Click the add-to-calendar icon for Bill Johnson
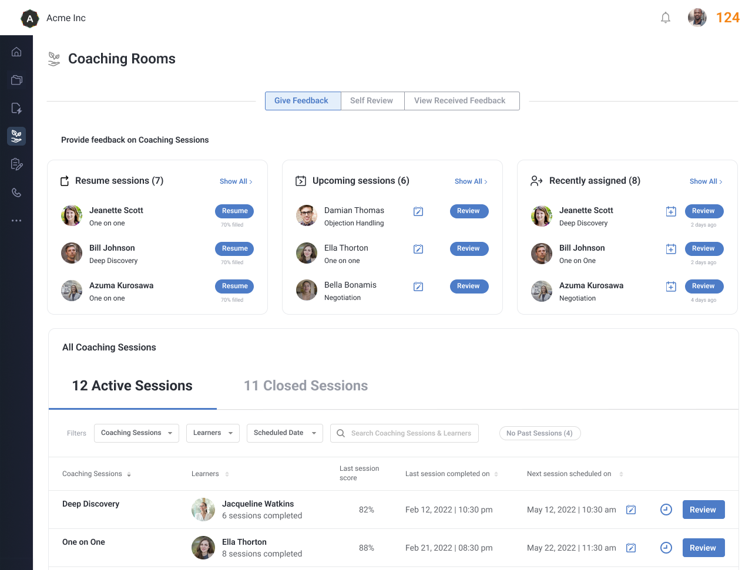The height and width of the screenshot is (570, 752). [671, 249]
